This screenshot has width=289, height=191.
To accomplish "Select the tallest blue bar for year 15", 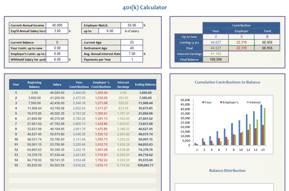I will tap(261, 125).
